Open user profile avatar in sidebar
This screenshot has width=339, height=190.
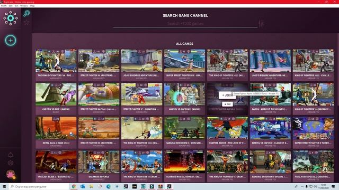(x=11, y=174)
